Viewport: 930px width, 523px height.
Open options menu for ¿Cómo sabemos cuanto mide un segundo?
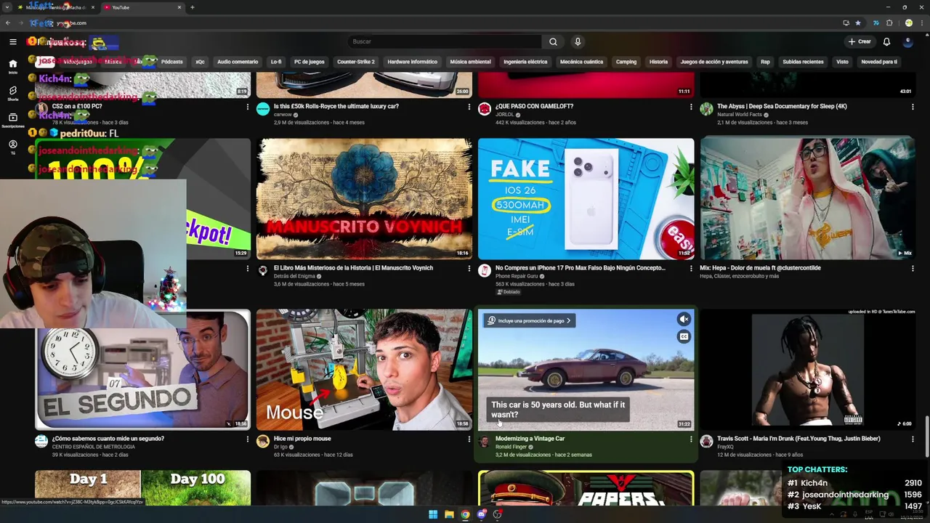(x=247, y=439)
